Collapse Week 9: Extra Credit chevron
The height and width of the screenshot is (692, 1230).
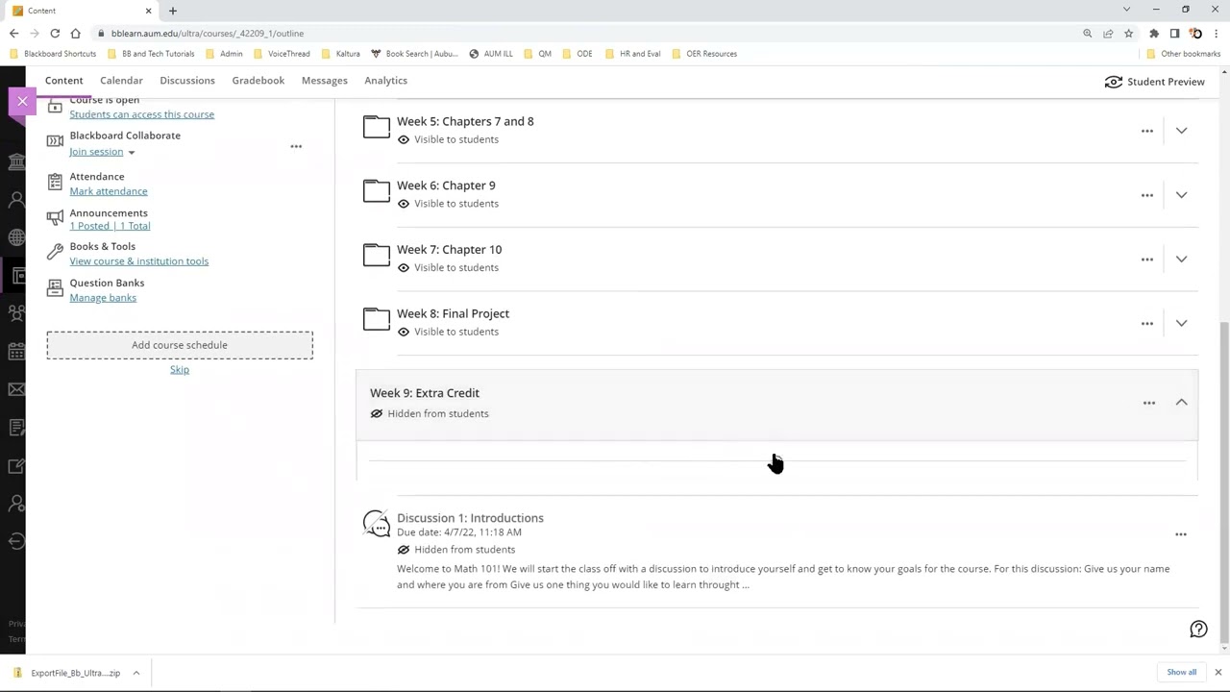1181,403
